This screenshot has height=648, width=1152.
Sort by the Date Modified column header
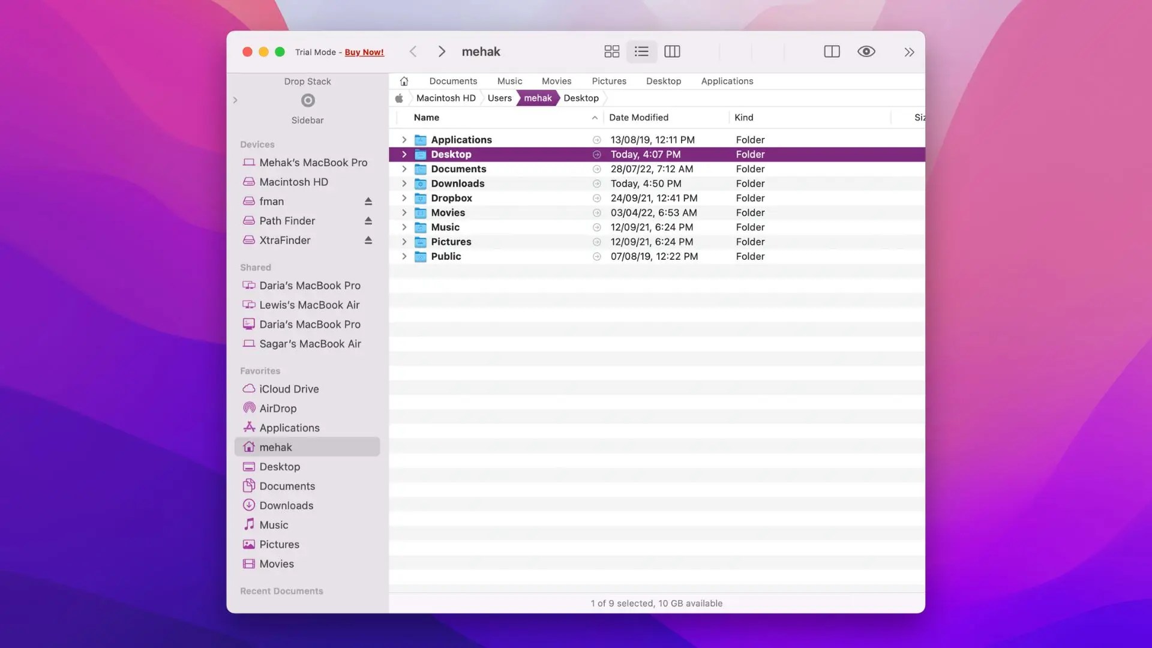pos(639,117)
